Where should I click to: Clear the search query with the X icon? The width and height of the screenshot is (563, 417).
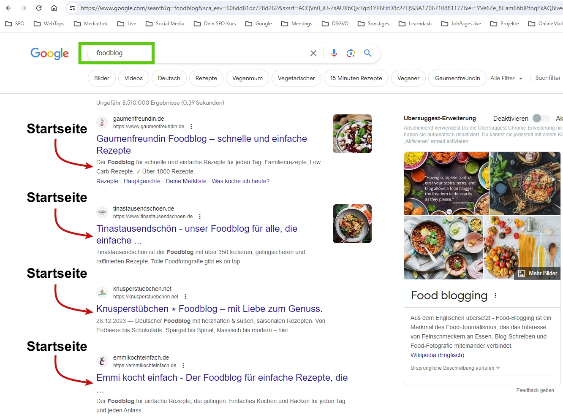(x=313, y=53)
